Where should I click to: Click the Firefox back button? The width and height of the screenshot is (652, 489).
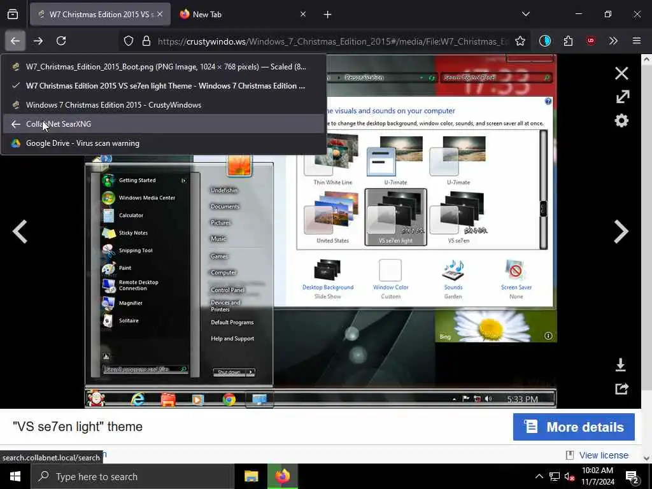pos(15,41)
